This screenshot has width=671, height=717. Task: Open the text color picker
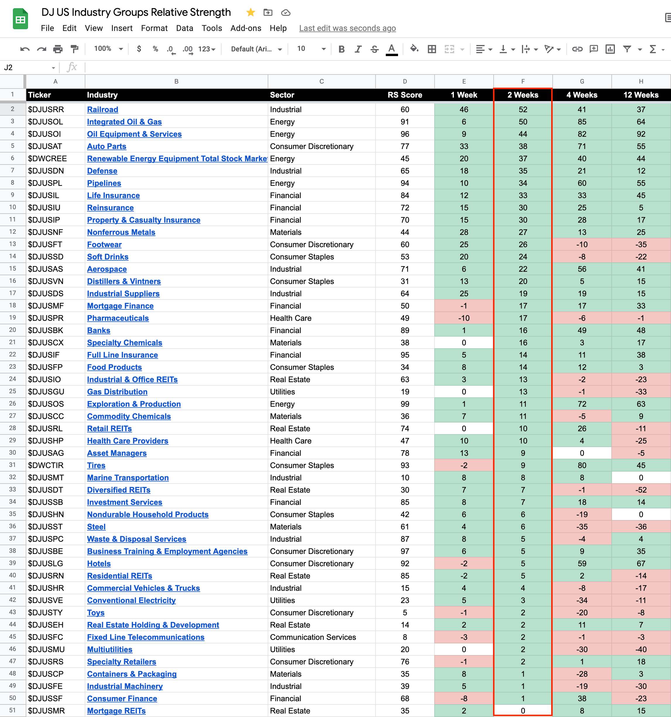coord(391,49)
